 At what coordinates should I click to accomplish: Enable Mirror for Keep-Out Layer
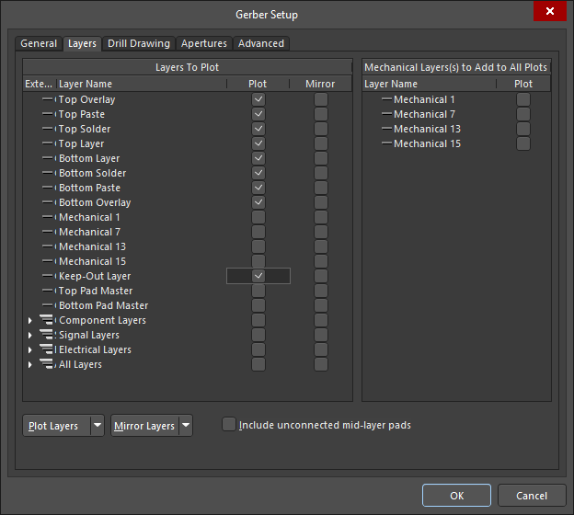321,276
